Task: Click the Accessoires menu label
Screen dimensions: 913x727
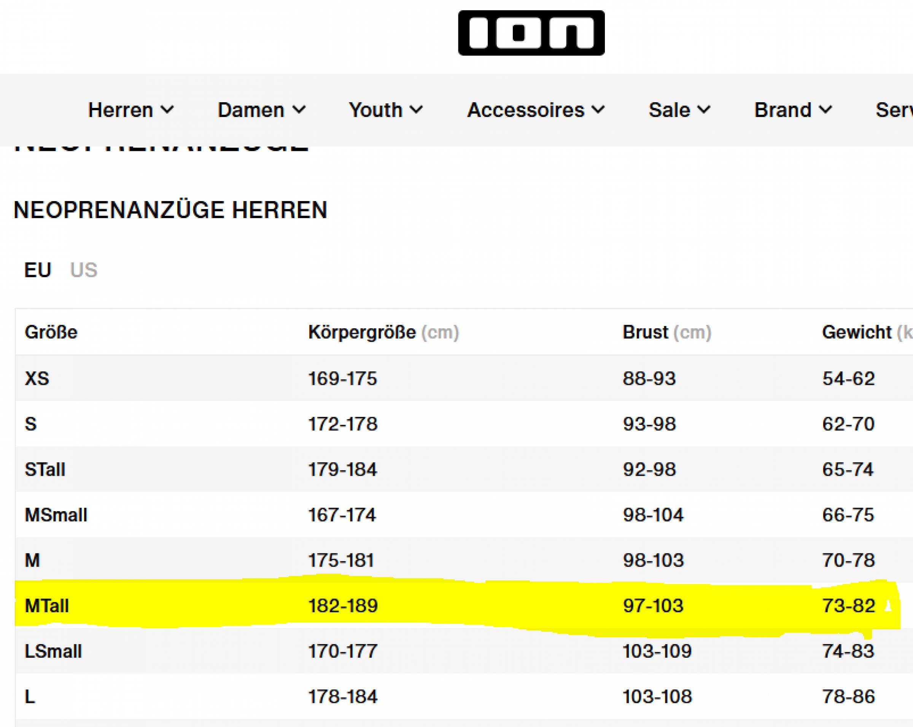Action: pos(525,110)
